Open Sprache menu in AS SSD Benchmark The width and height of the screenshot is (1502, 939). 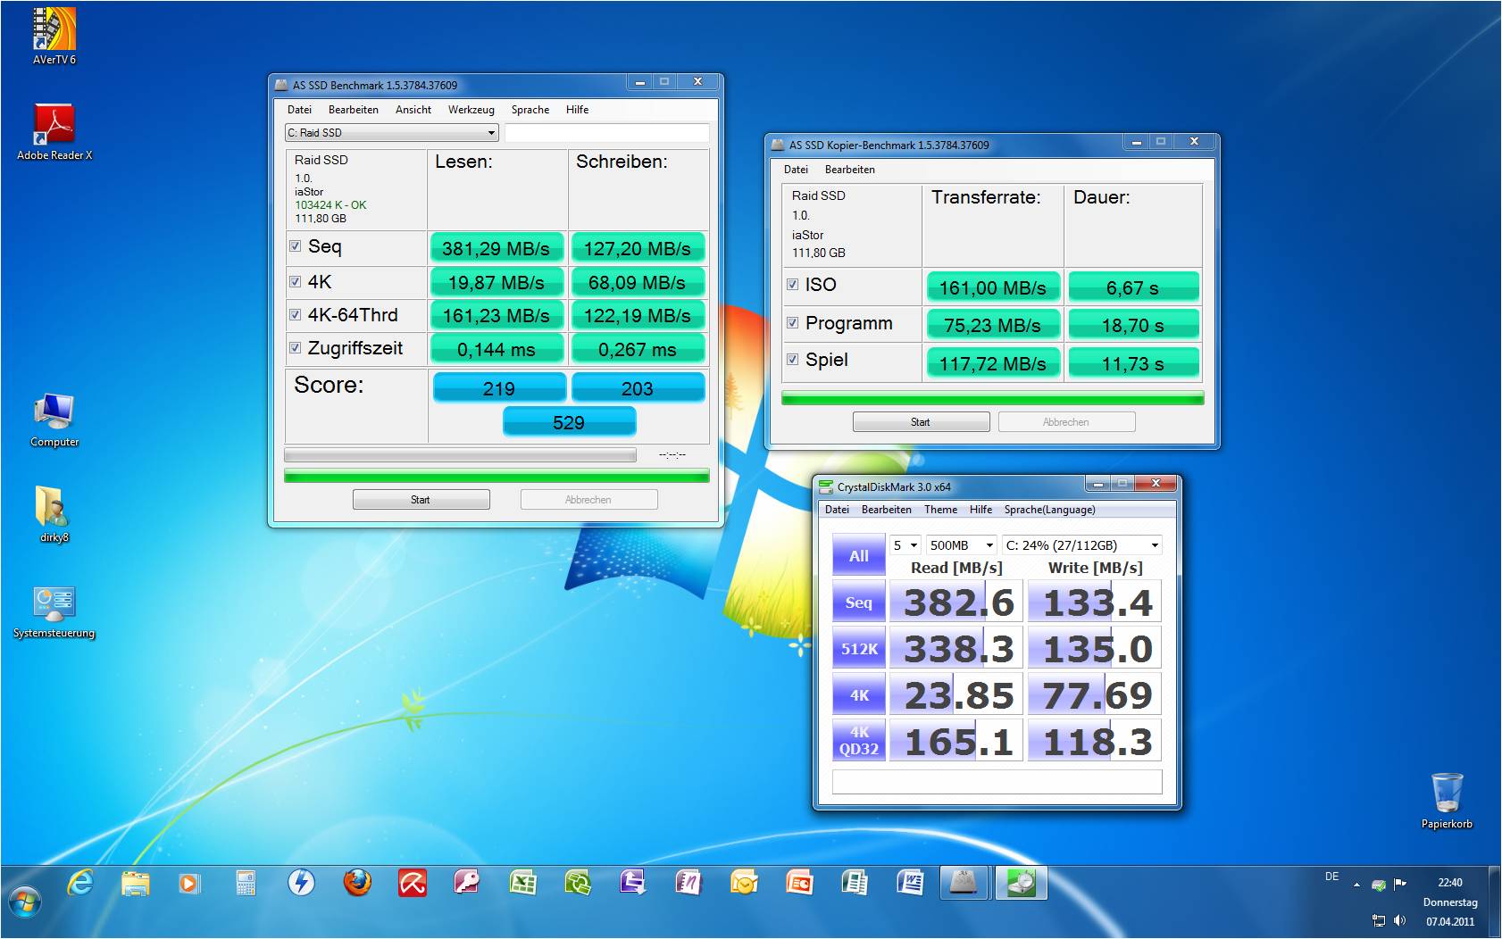(x=530, y=110)
